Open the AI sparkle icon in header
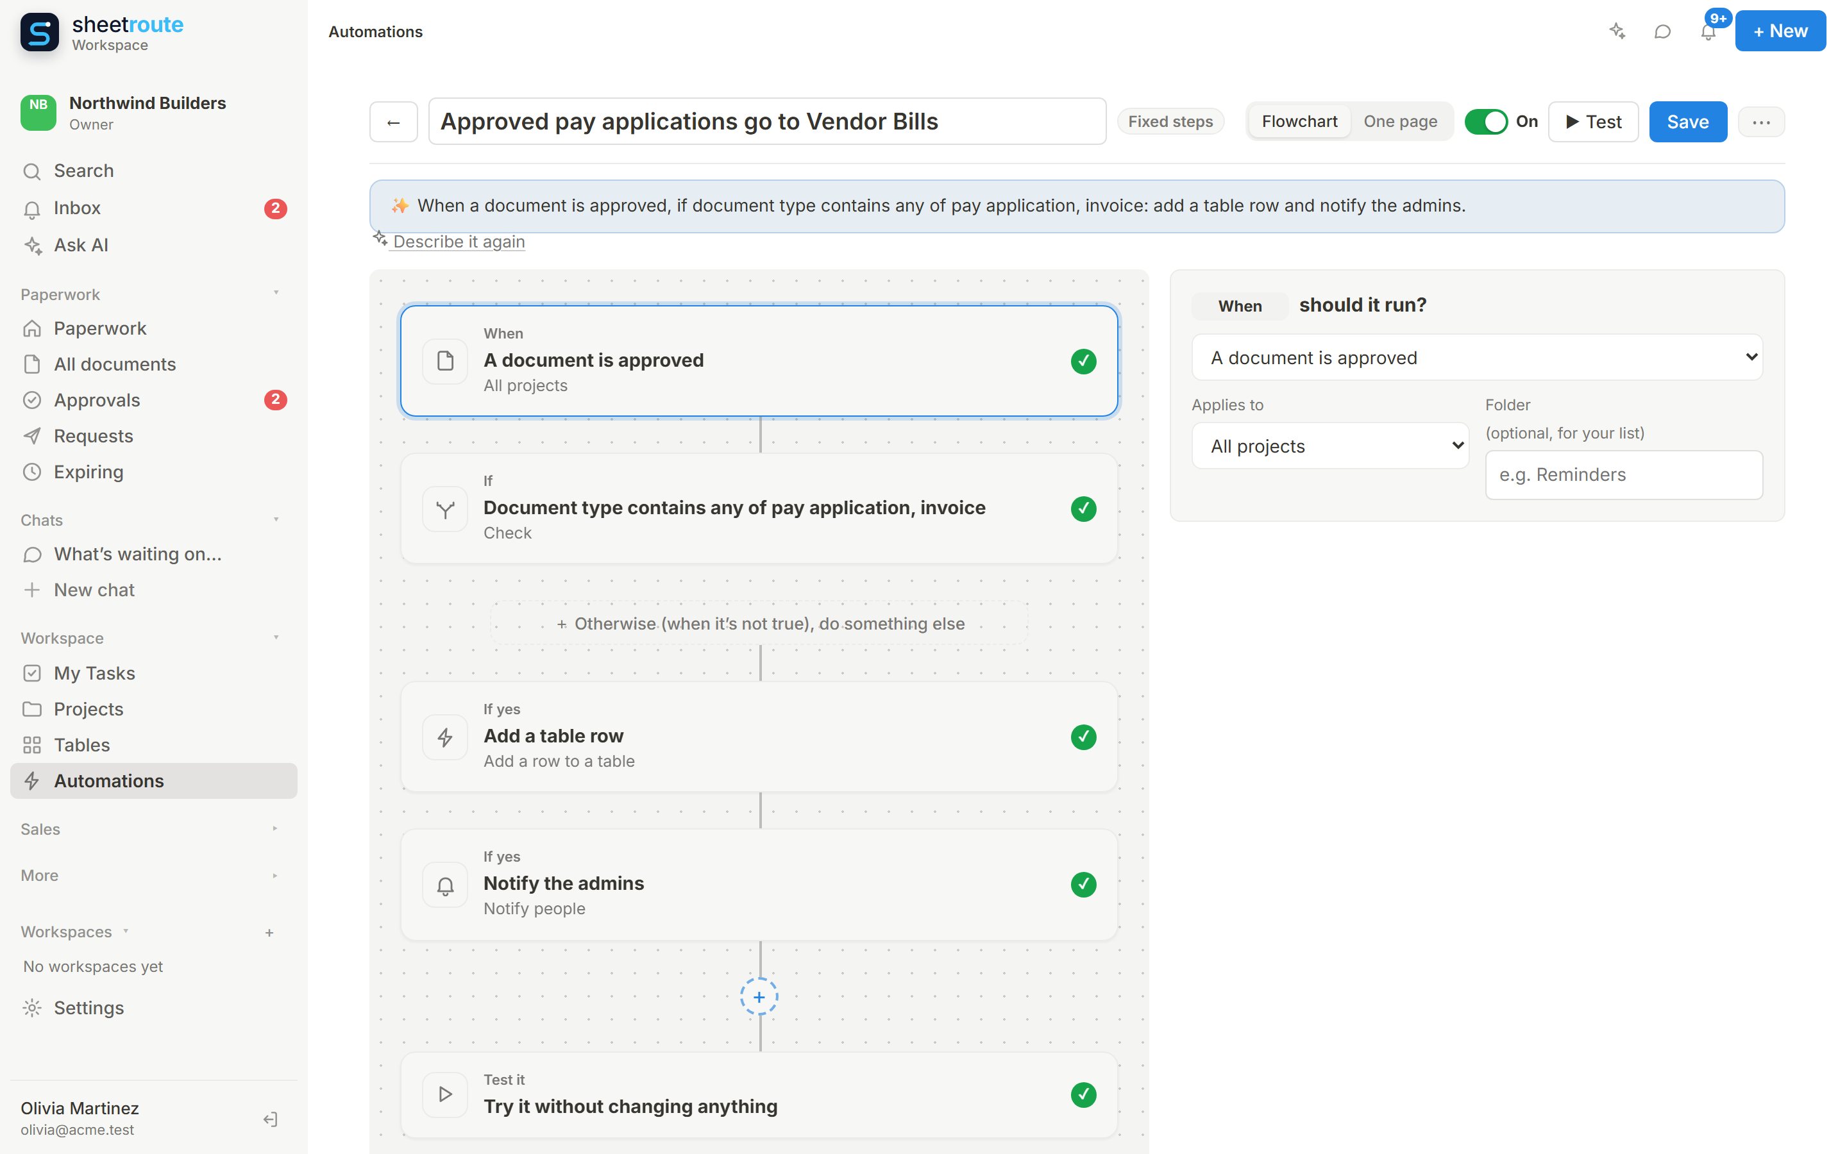This screenshot has width=1847, height=1154. 1617,31
